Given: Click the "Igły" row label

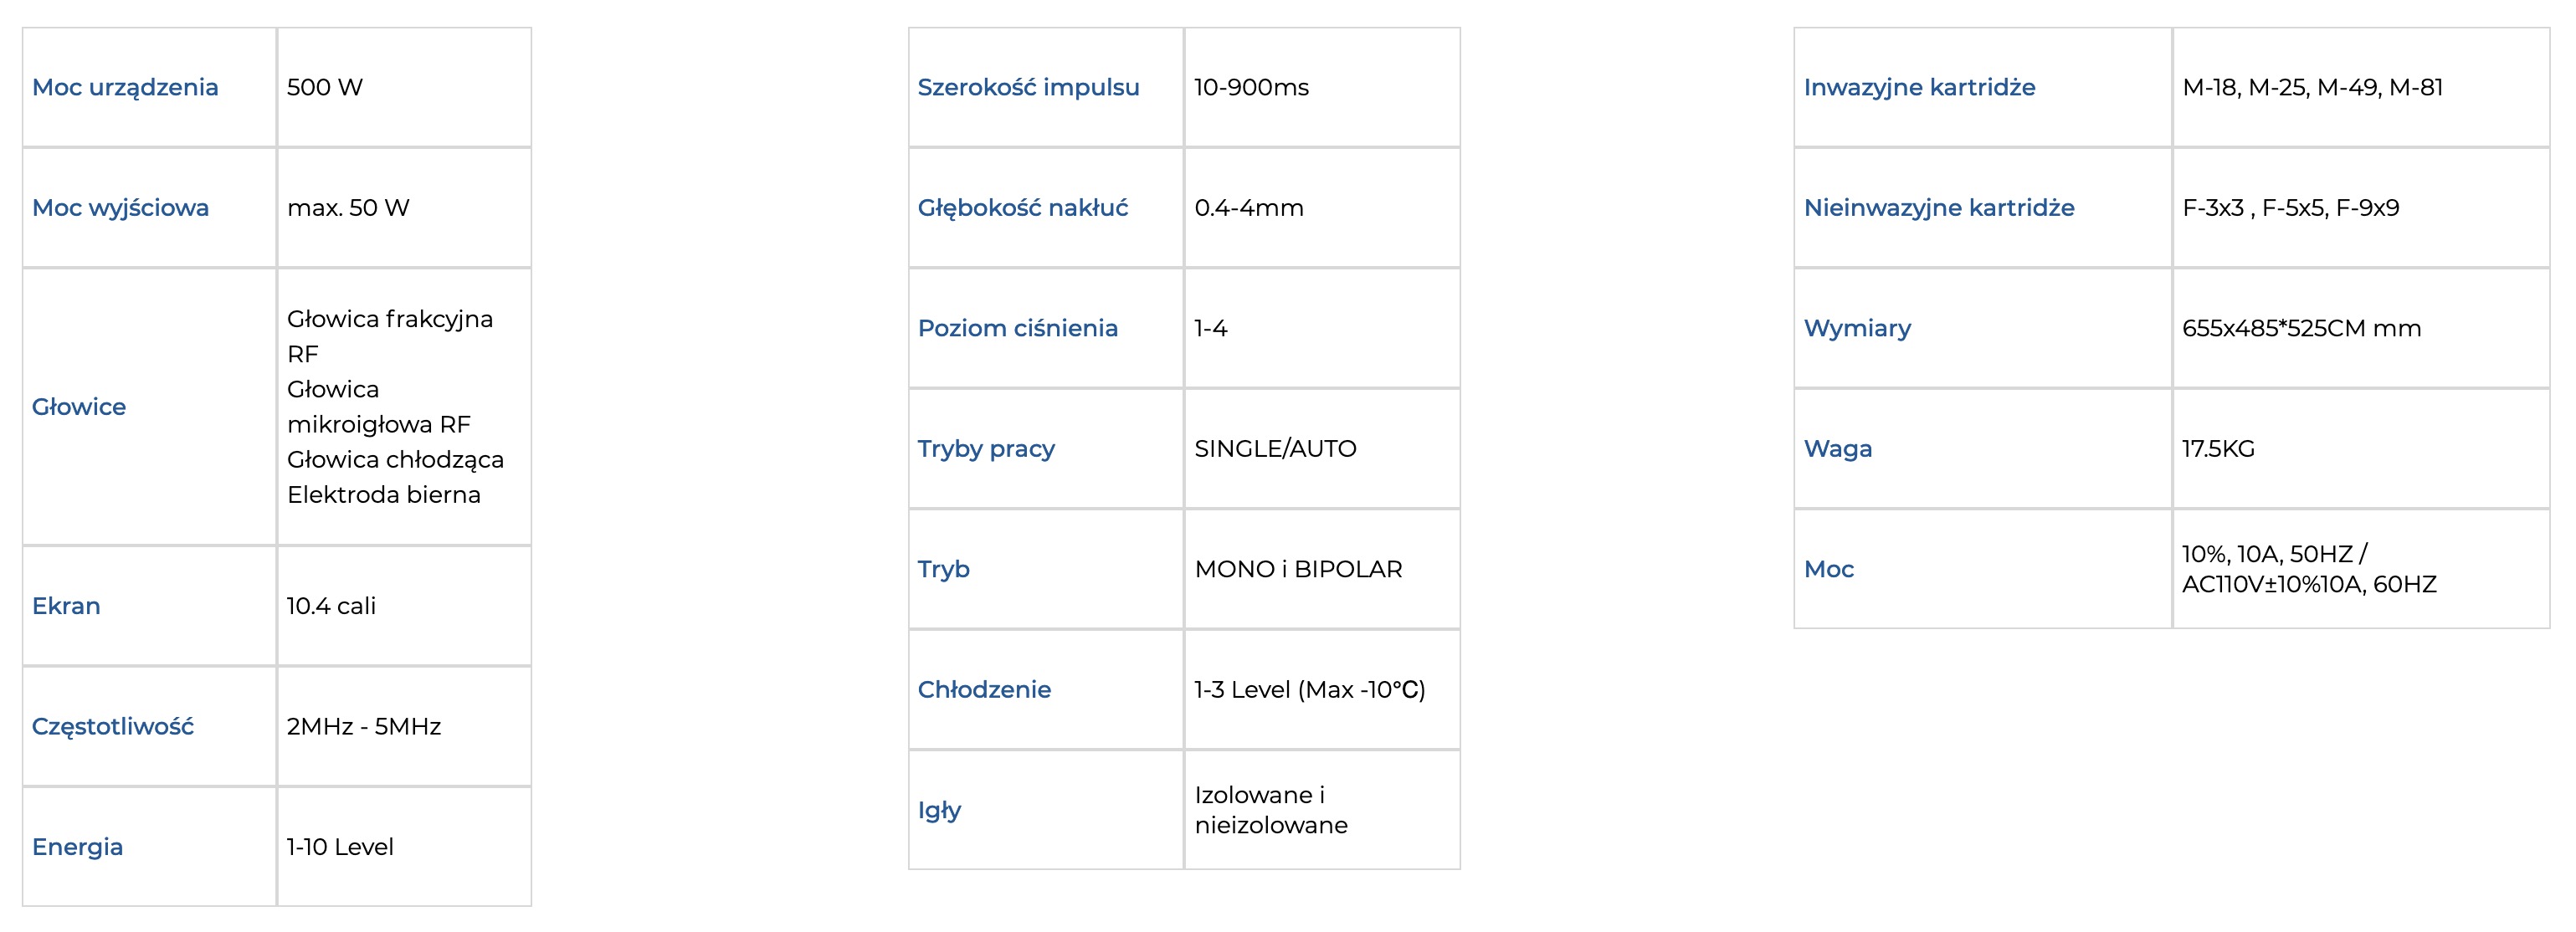Looking at the screenshot, I should coord(939,810).
